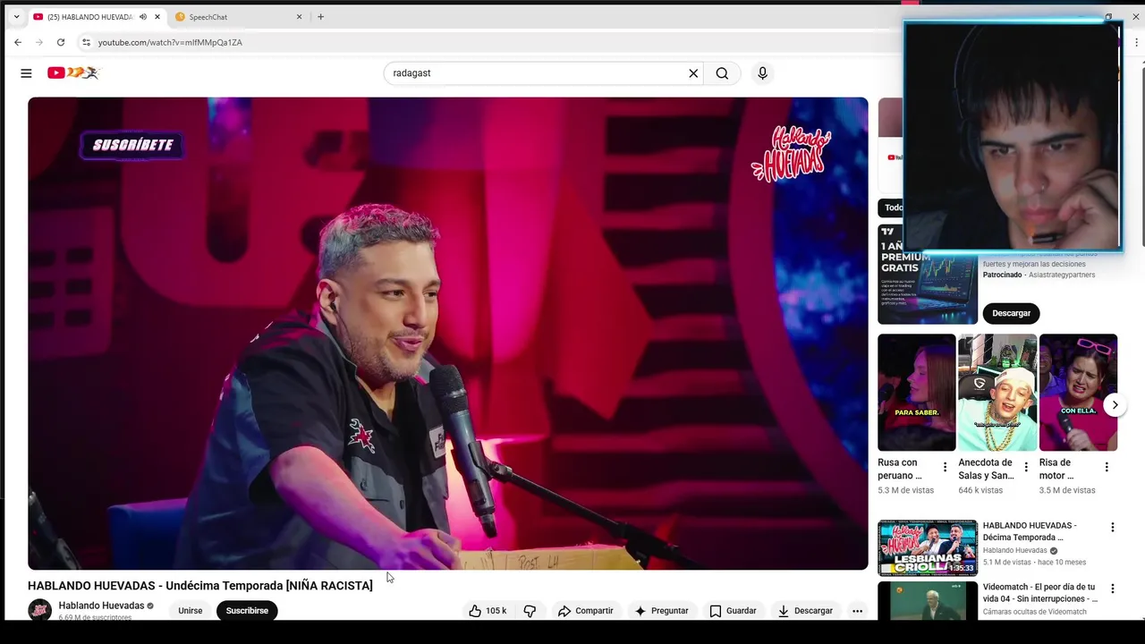1145x644 pixels.
Task: Open the Videomatch video thumbnail
Action: (x=927, y=601)
